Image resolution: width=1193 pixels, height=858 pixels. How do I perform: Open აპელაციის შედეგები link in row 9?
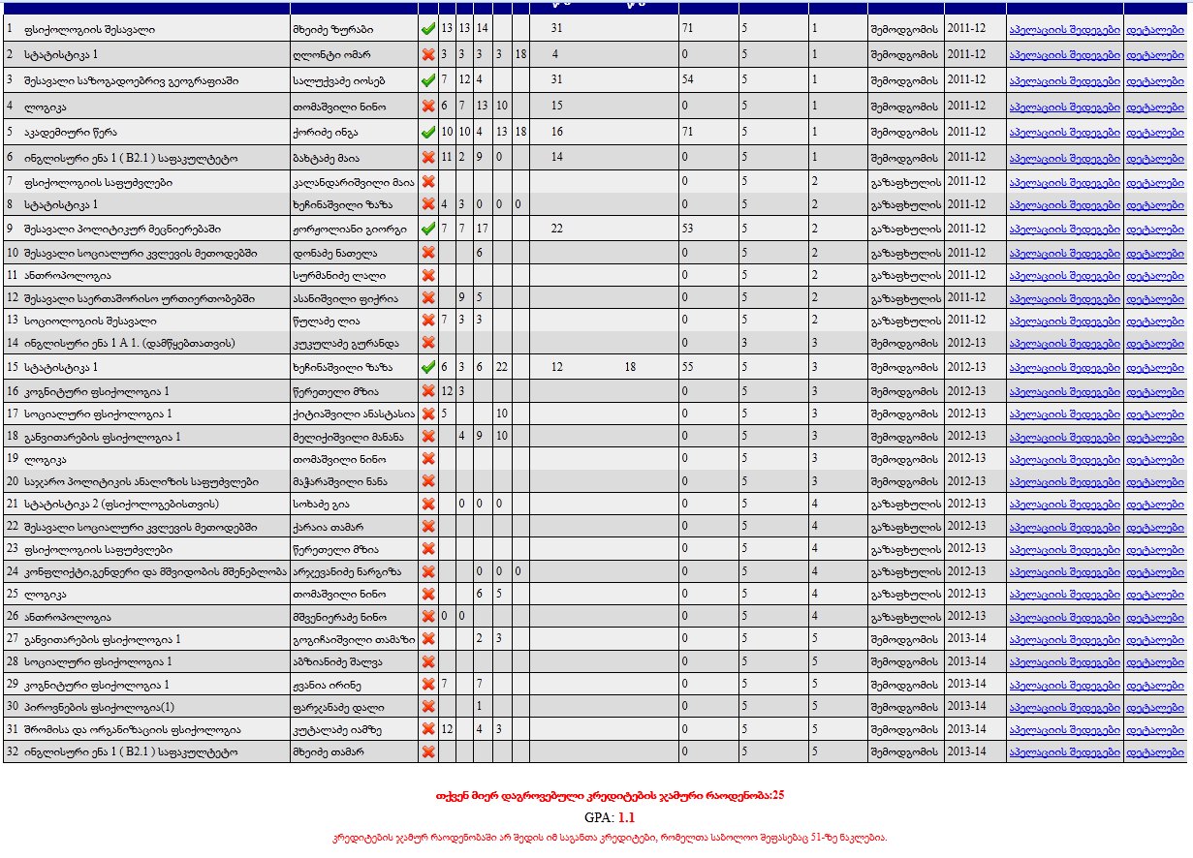click(1064, 230)
